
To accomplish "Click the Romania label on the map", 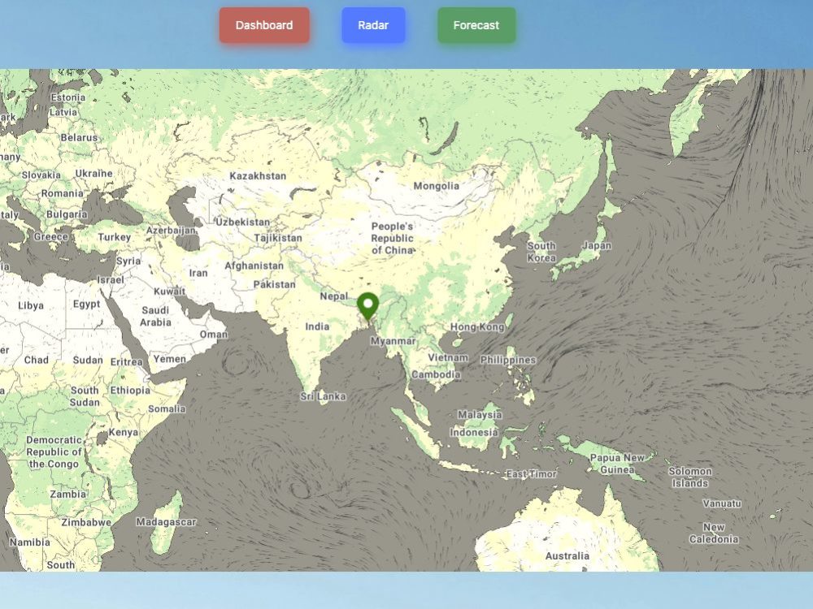I will coord(63,194).
